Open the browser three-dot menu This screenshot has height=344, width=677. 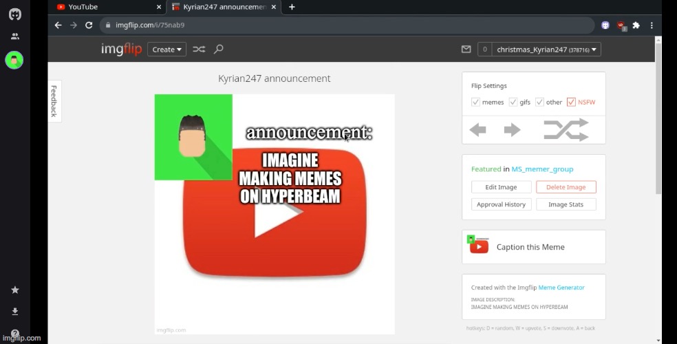point(652,25)
